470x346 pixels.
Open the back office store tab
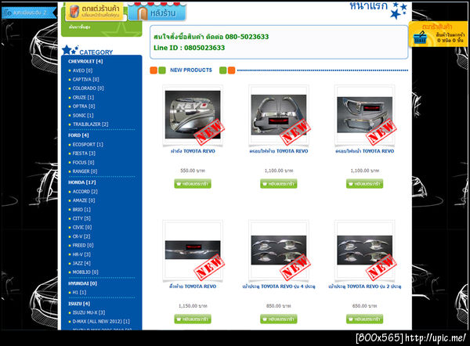point(157,12)
